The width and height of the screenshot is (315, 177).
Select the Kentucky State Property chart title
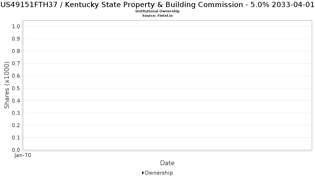[157, 4]
